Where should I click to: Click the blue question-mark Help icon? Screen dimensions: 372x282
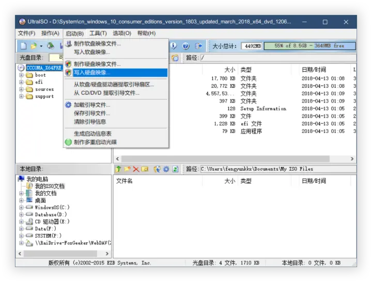186,46
